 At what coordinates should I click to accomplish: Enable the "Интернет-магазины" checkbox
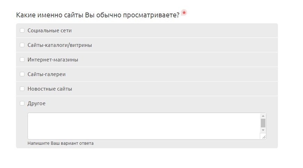point(22,60)
